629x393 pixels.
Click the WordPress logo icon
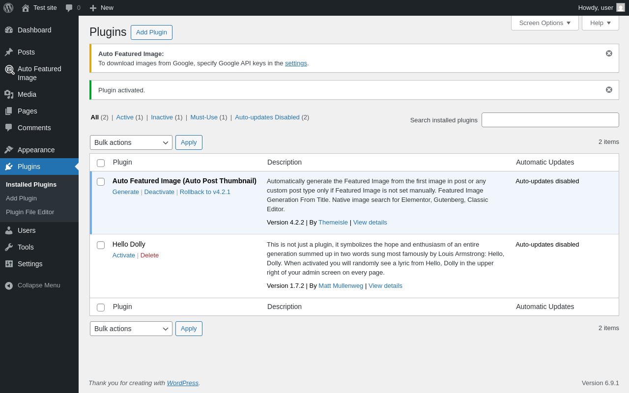(x=8, y=8)
